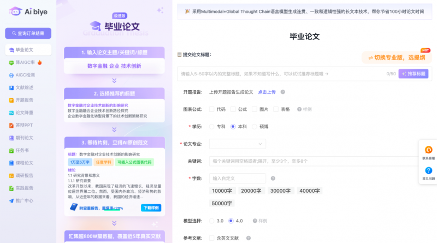Choose the 20000字 word count option
The width and height of the screenshot is (437, 243).
tap(251, 191)
